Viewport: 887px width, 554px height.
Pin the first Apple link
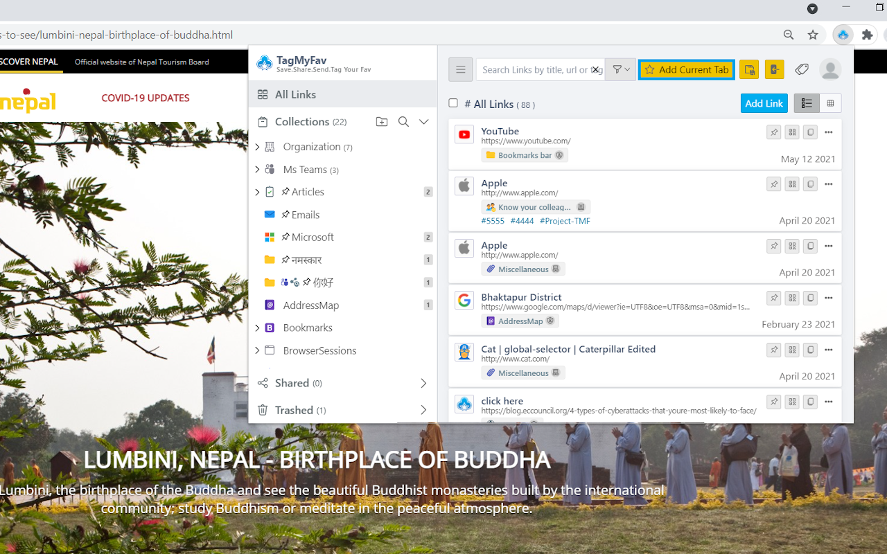(774, 184)
